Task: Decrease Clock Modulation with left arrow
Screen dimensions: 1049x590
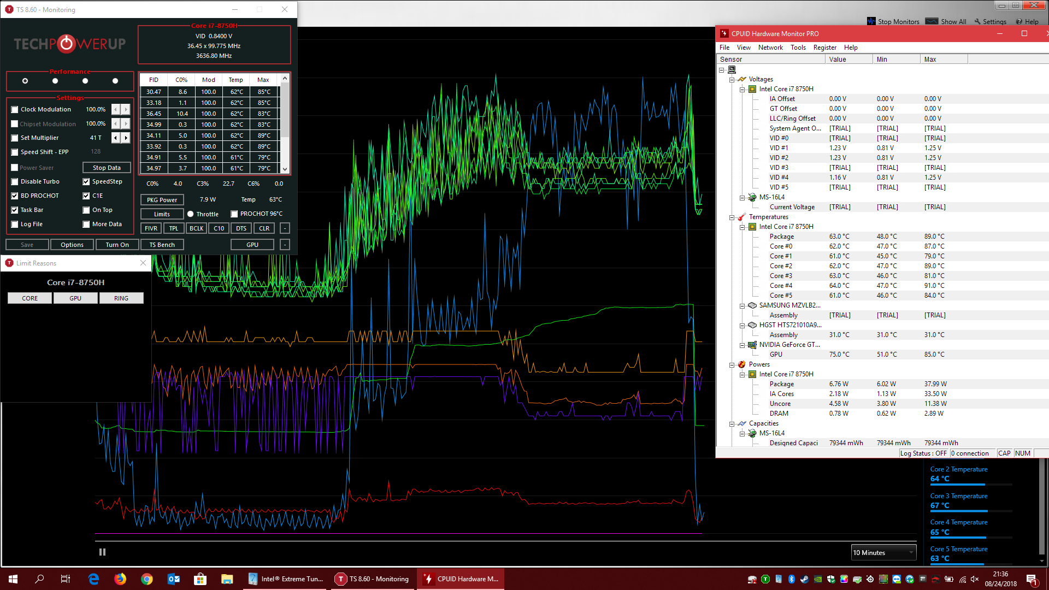Action: point(116,109)
